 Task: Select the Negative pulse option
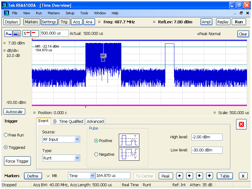tap(96, 154)
